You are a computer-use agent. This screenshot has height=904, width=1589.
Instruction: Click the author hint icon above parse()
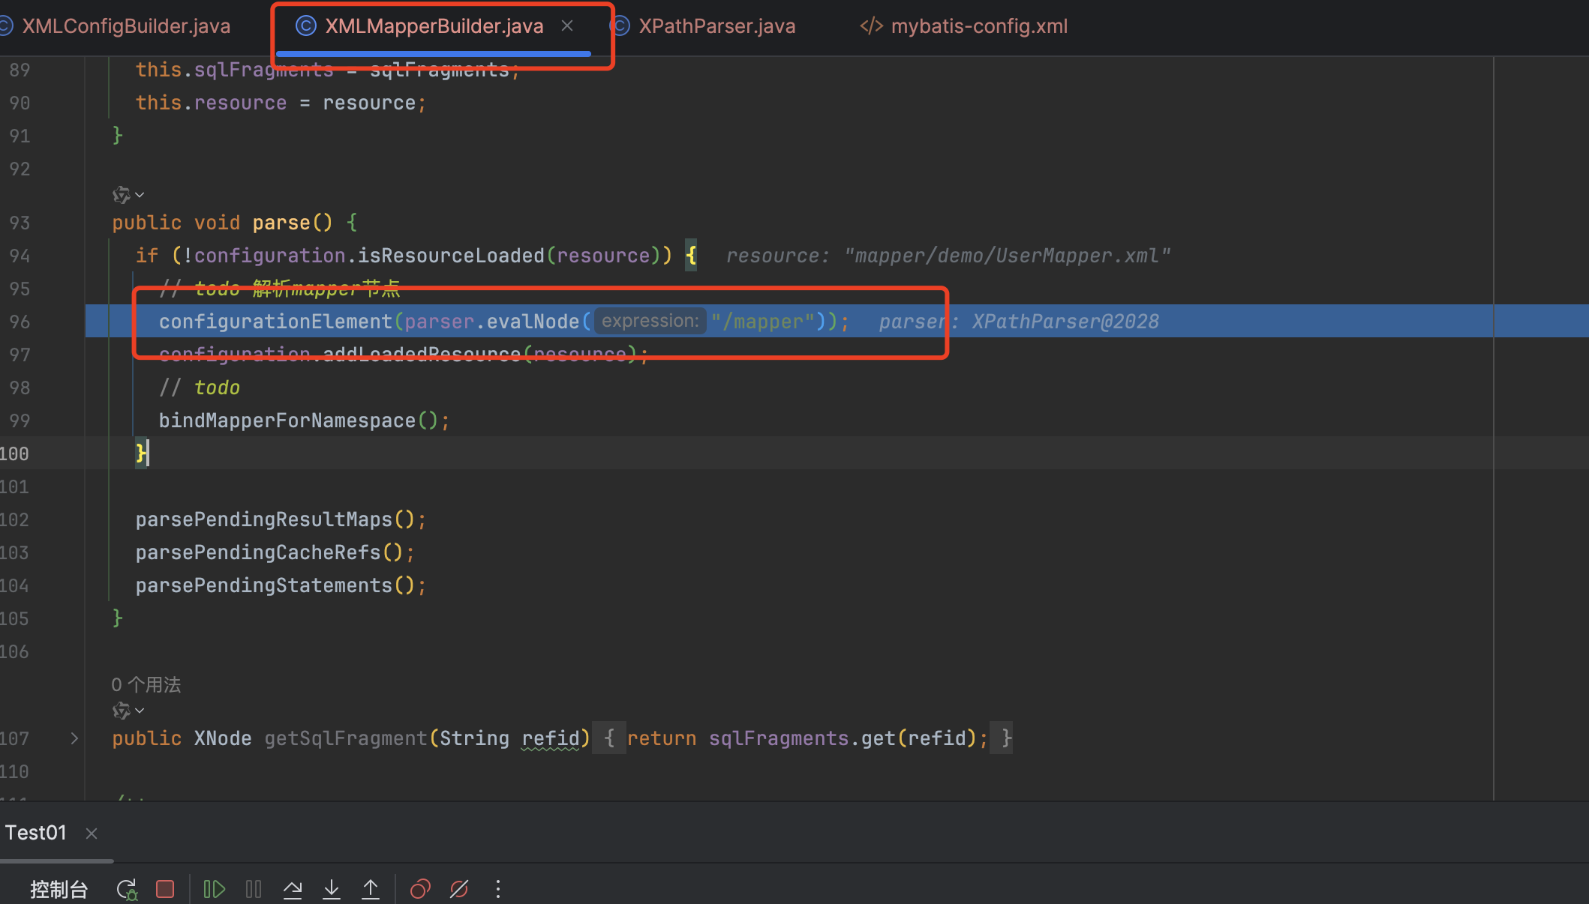[121, 195]
